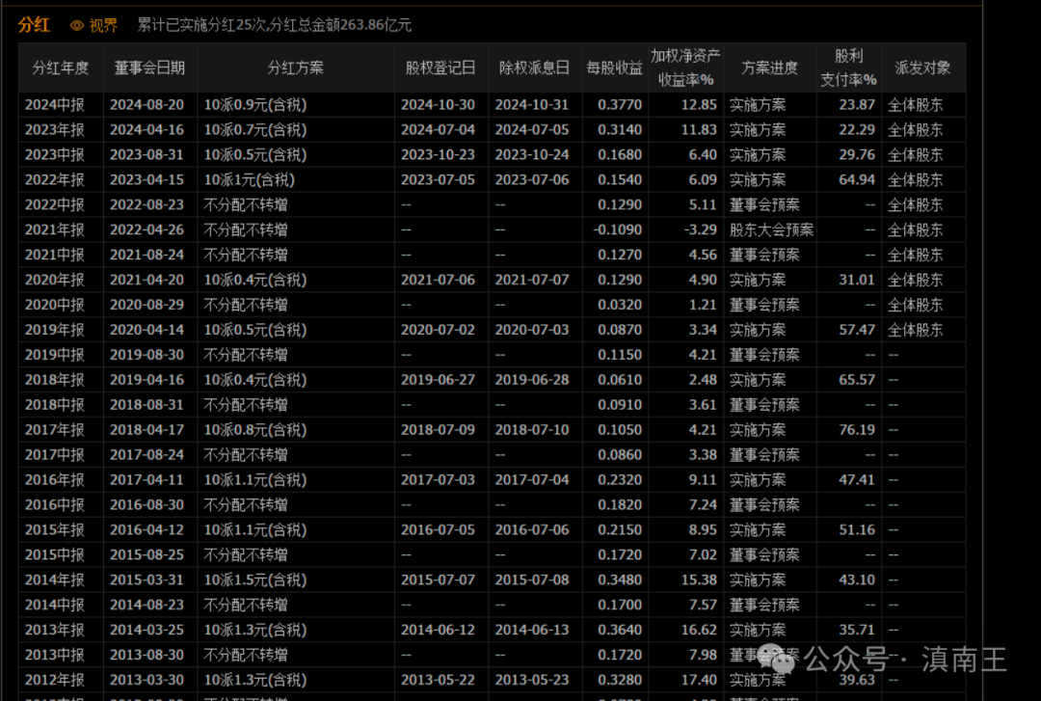Select the 2023年报 row label

pos(54,129)
